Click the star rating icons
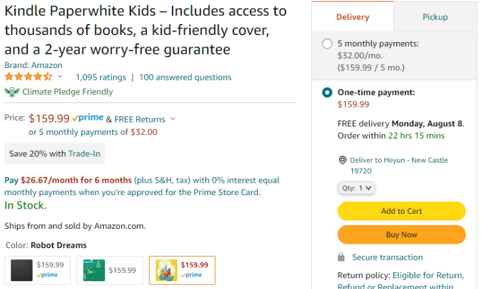This screenshot has height=289, width=482. 28,77
